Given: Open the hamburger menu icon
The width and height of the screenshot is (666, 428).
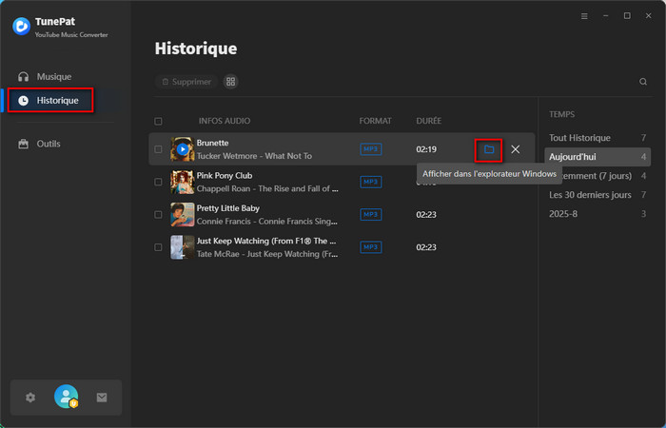Looking at the screenshot, I should click(x=584, y=16).
